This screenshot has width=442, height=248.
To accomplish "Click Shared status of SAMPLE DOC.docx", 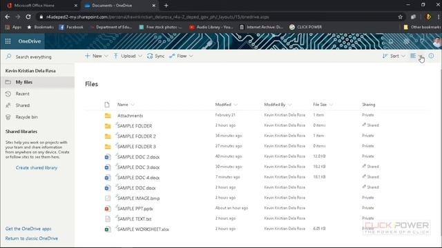I will (371, 187).
